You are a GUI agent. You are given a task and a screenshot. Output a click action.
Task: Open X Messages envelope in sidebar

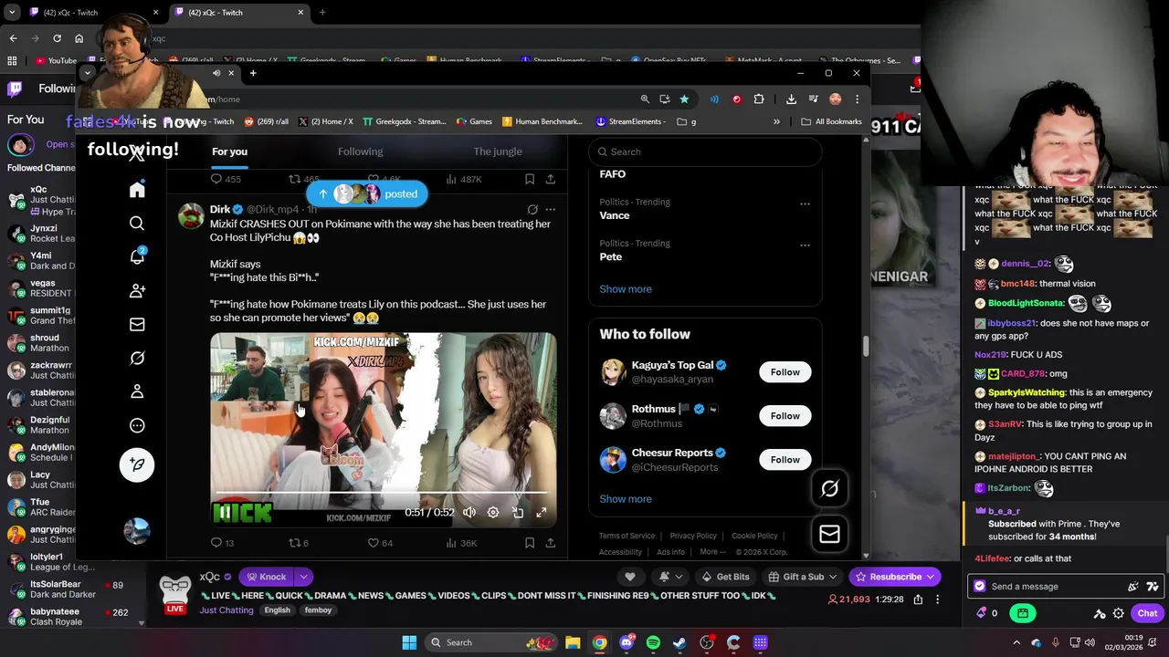(137, 324)
